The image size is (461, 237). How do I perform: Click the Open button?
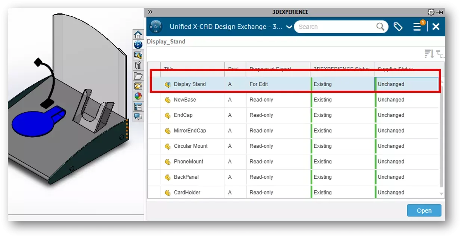(x=424, y=211)
